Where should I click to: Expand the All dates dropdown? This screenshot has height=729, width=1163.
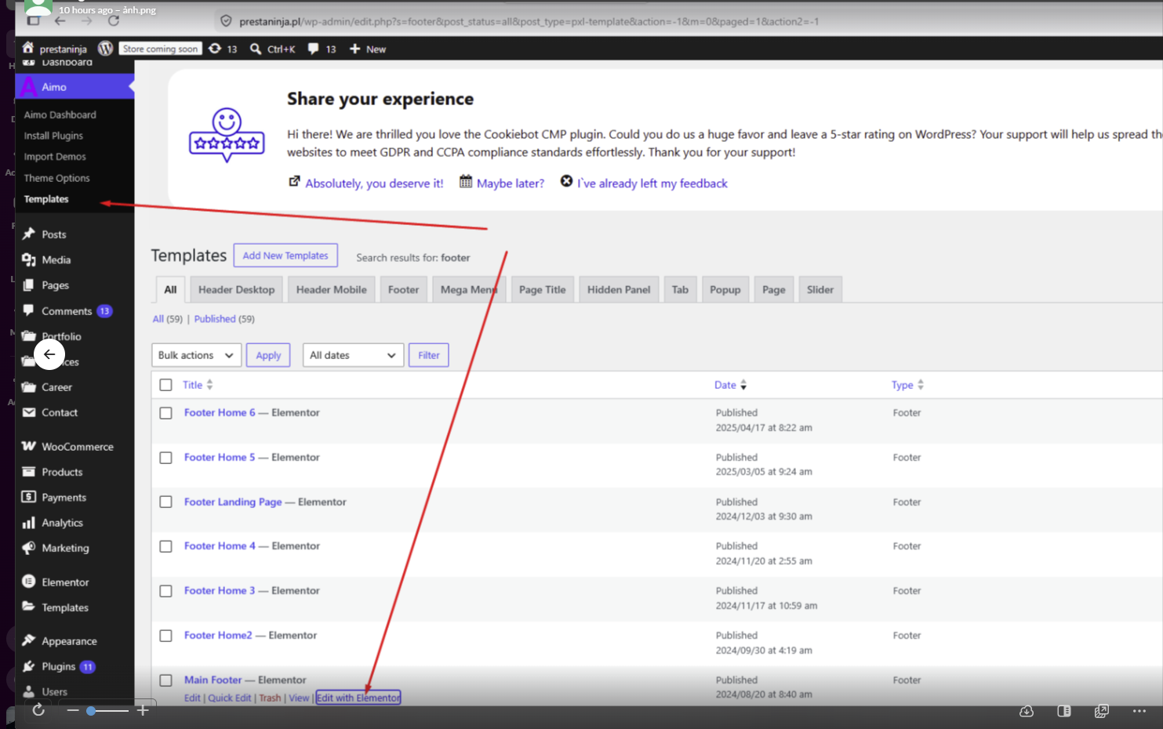(354, 355)
